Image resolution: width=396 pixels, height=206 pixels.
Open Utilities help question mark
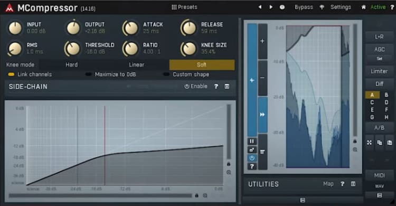coord(342,184)
